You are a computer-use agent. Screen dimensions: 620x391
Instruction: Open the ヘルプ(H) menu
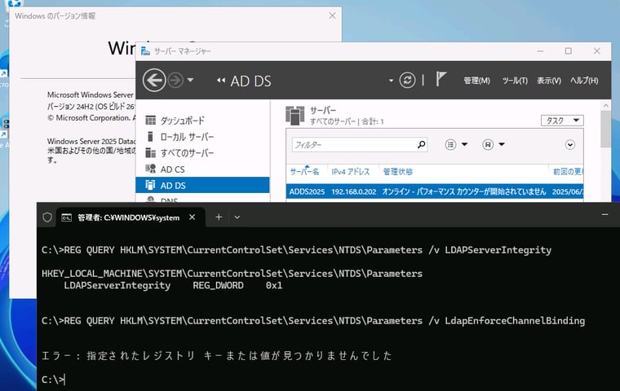point(584,81)
